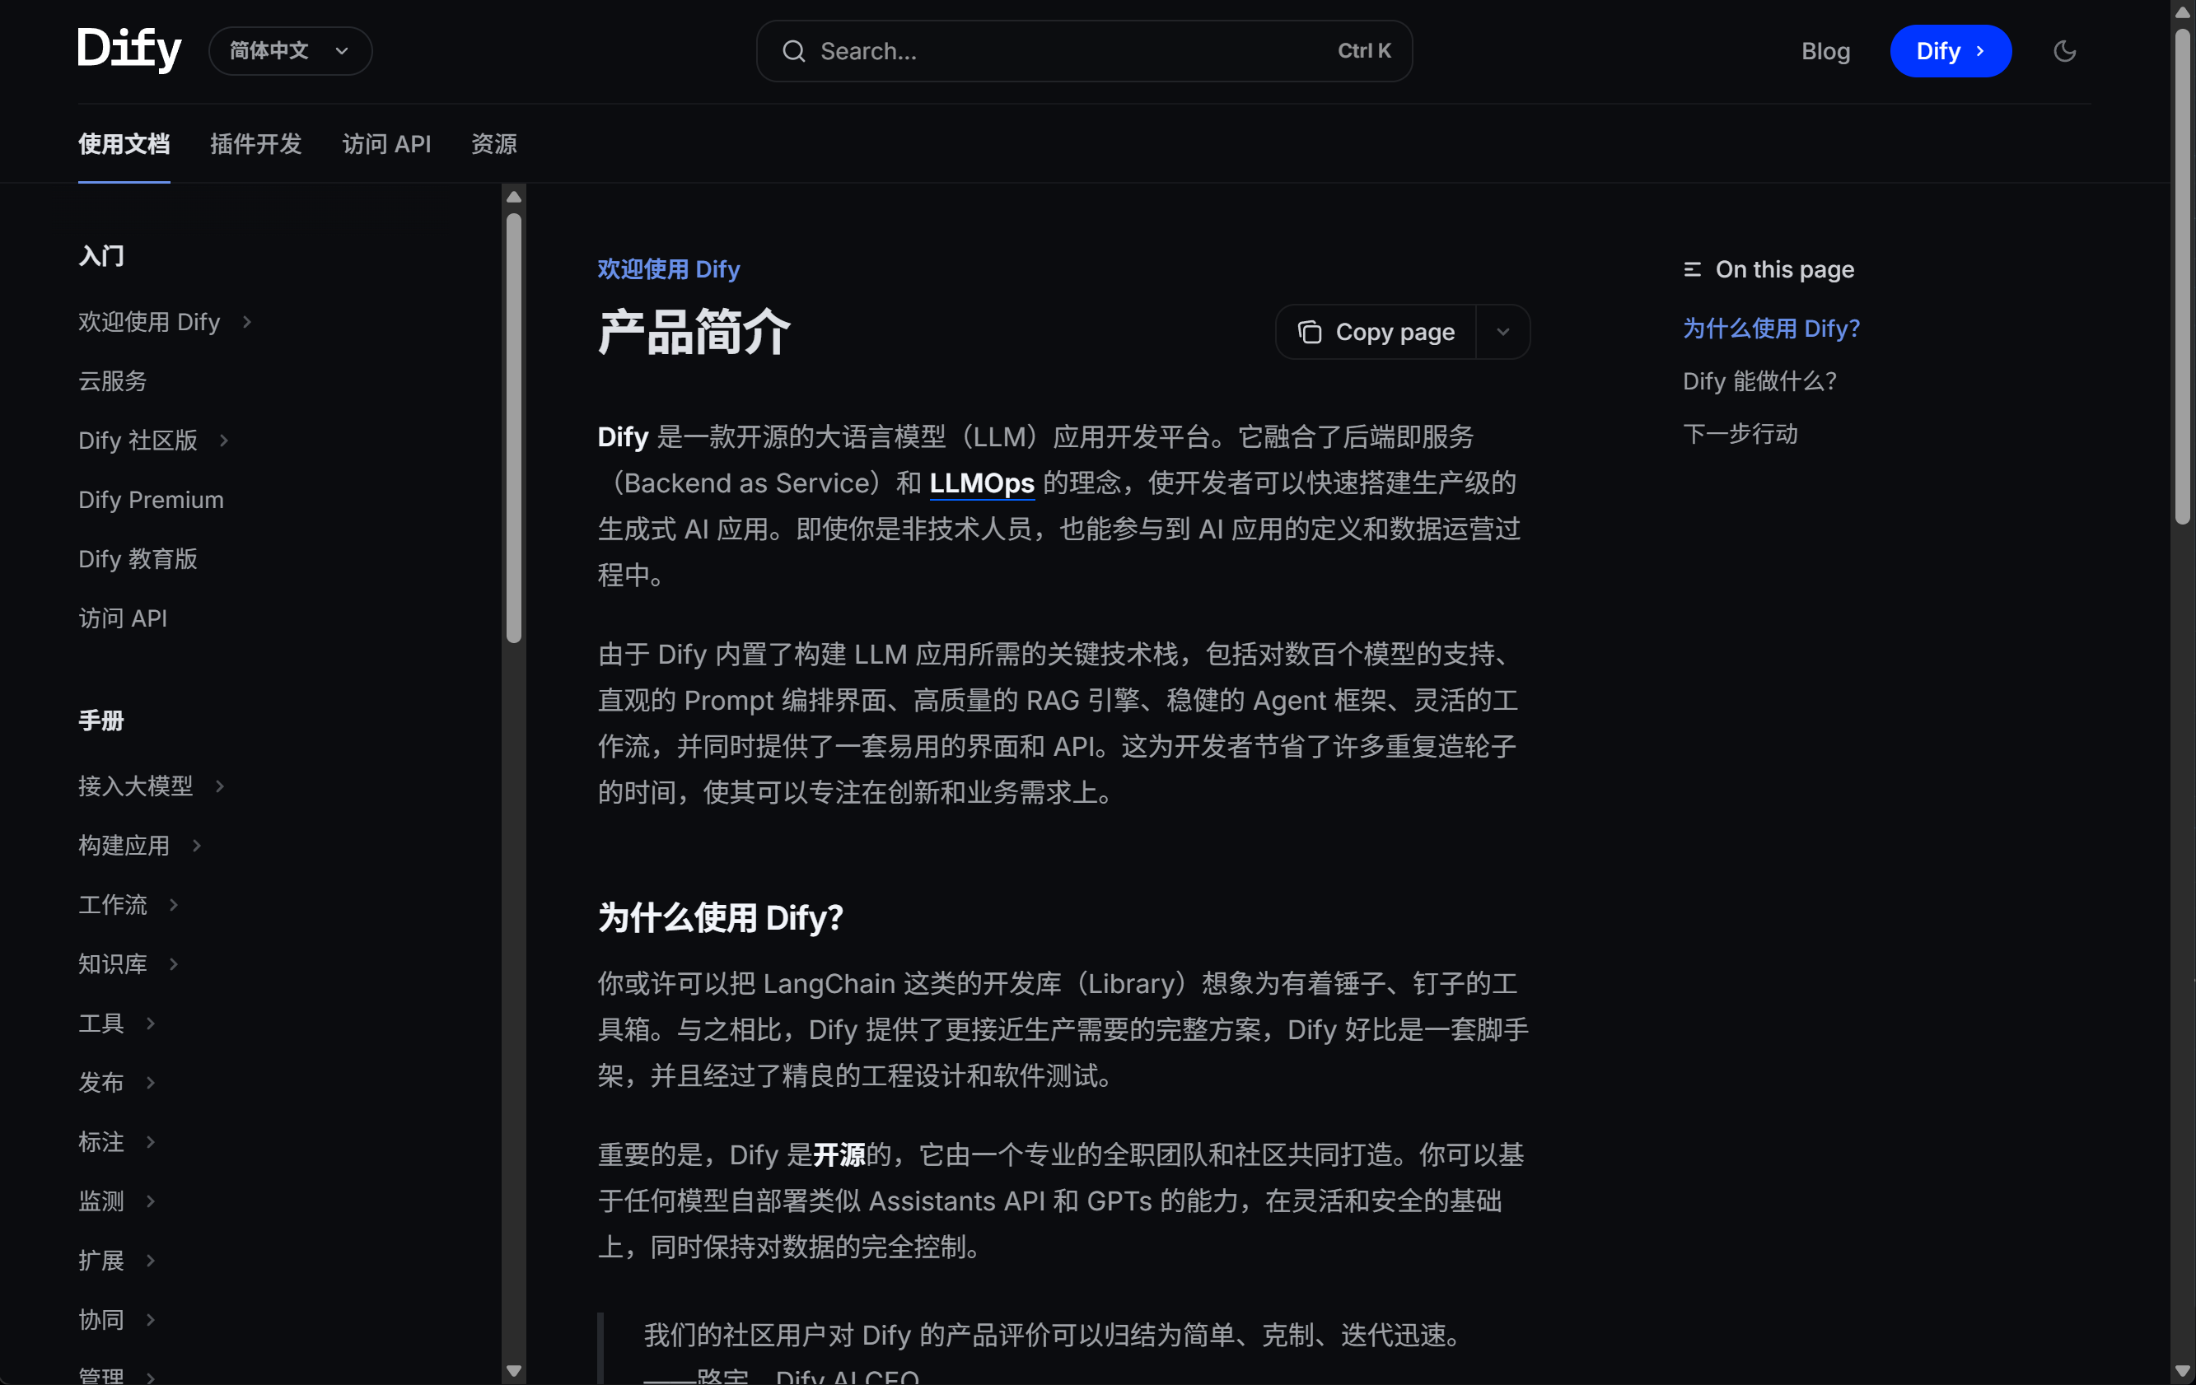Viewport: 2196px width, 1385px height.
Task: Click the sidebar scroll-down arrow
Action: coord(514,1370)
